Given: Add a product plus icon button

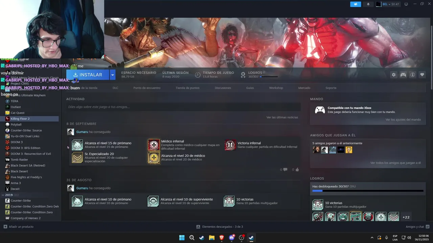Looking at the screenshot, I should tap(5, 226).
